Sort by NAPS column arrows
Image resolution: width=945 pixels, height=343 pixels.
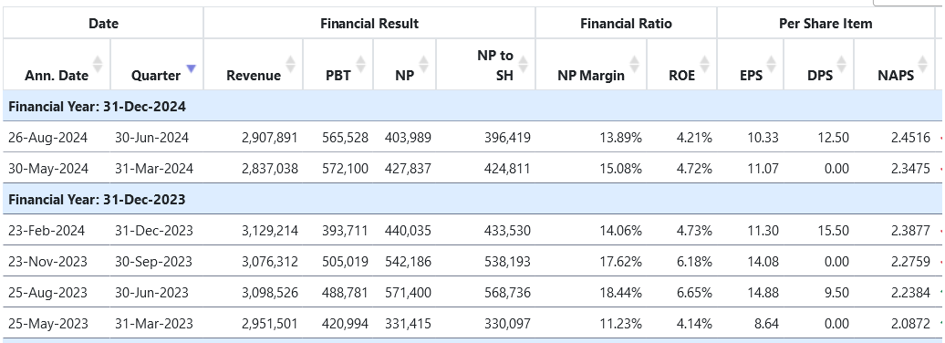[x=922, y=64]
